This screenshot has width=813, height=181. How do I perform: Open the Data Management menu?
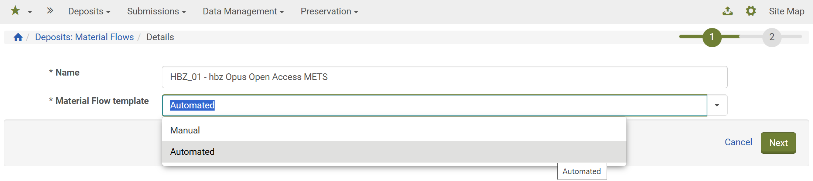(x=243, y=11)
